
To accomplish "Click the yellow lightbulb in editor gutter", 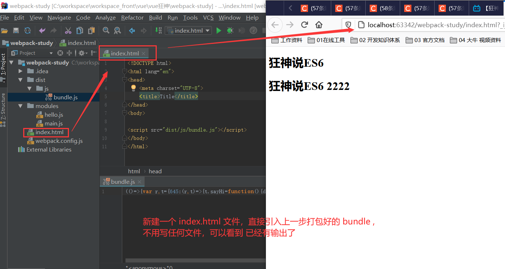I will tap(133, 88).
